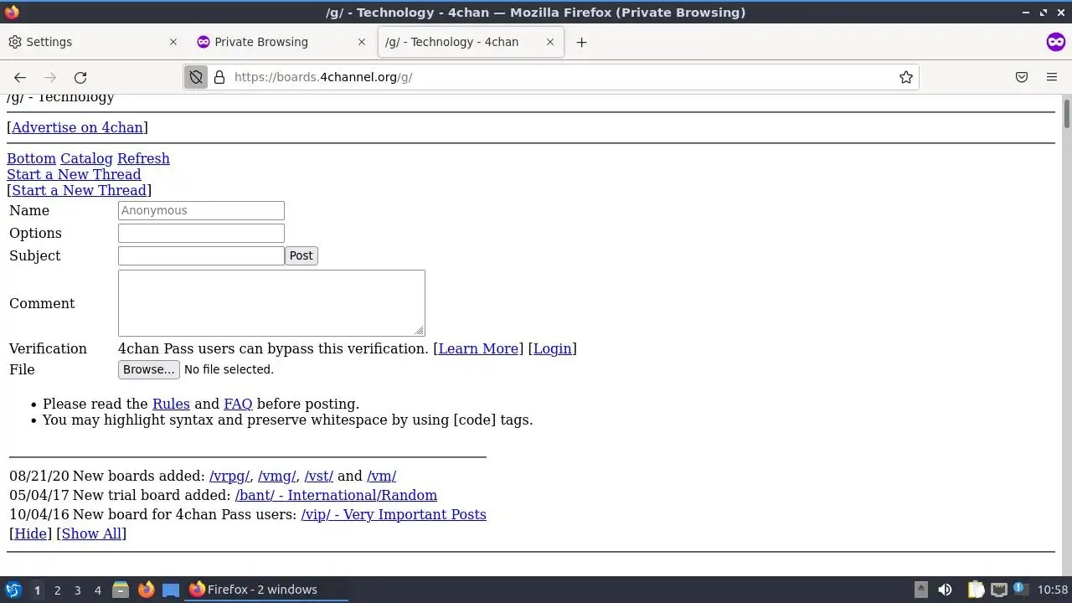Viewport: 1072px width, 603px height.
Task: Launch Firefox from the taskbar launcher
Action: [146, 590]
